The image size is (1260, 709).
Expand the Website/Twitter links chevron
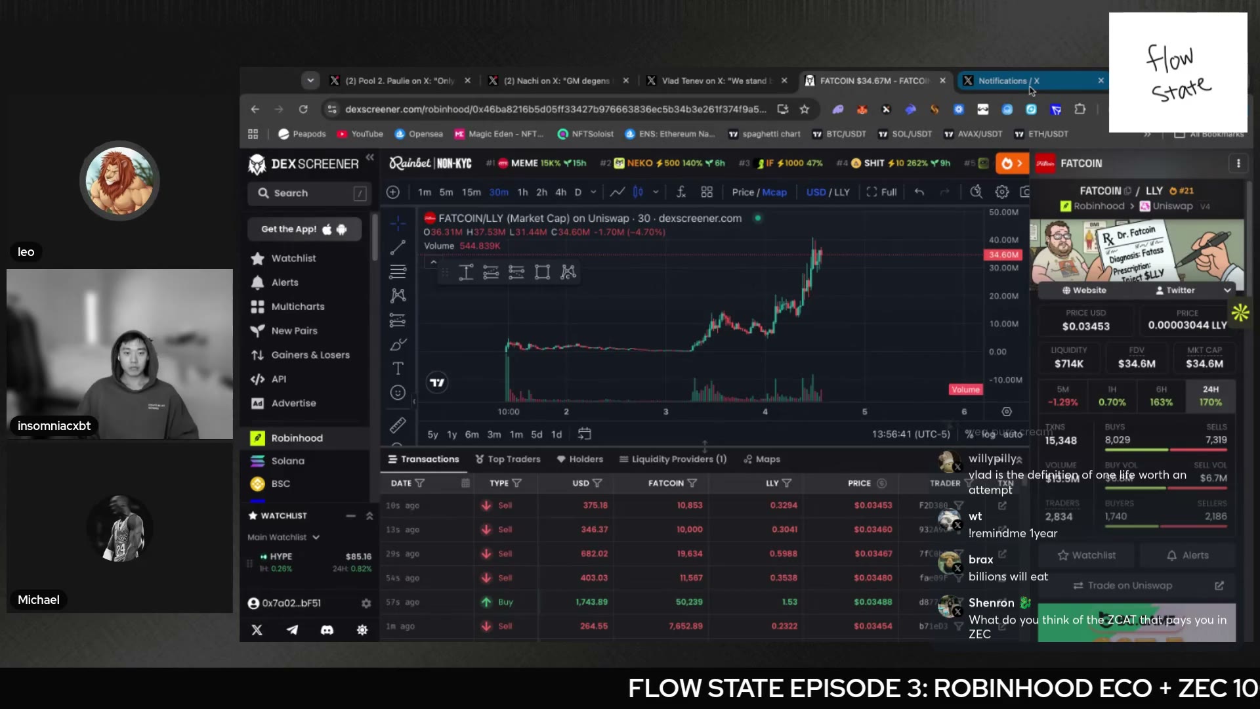coord(1227,290)
